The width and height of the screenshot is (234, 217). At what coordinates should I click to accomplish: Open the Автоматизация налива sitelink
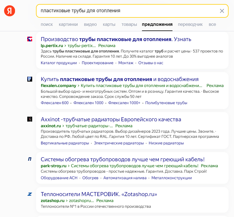coord(125,178)
